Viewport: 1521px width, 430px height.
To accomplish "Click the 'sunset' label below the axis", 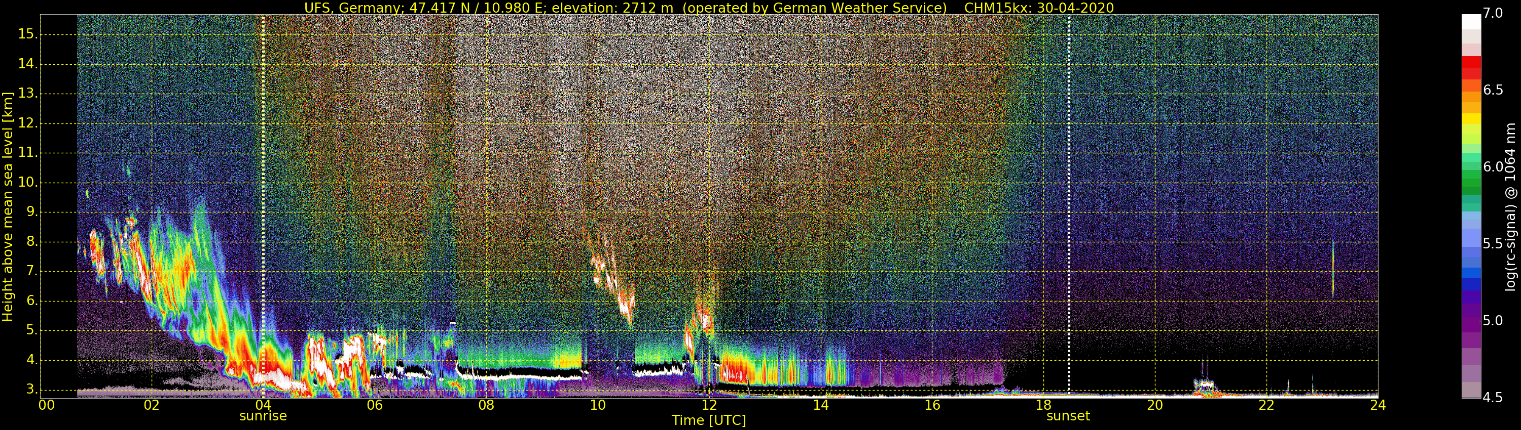I will (1068, 416).
